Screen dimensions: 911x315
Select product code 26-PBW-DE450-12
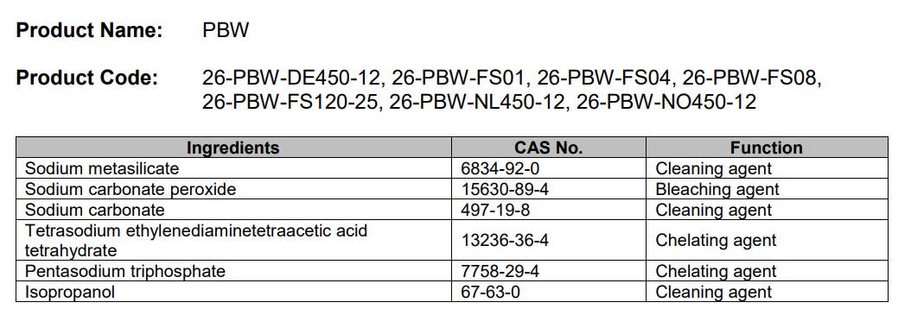[x=291, y=77]
